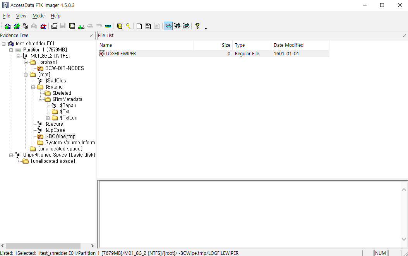The width and height of the screenshot is (408, 256).
Task: Close the File List pane
Action: pos(404,36)
